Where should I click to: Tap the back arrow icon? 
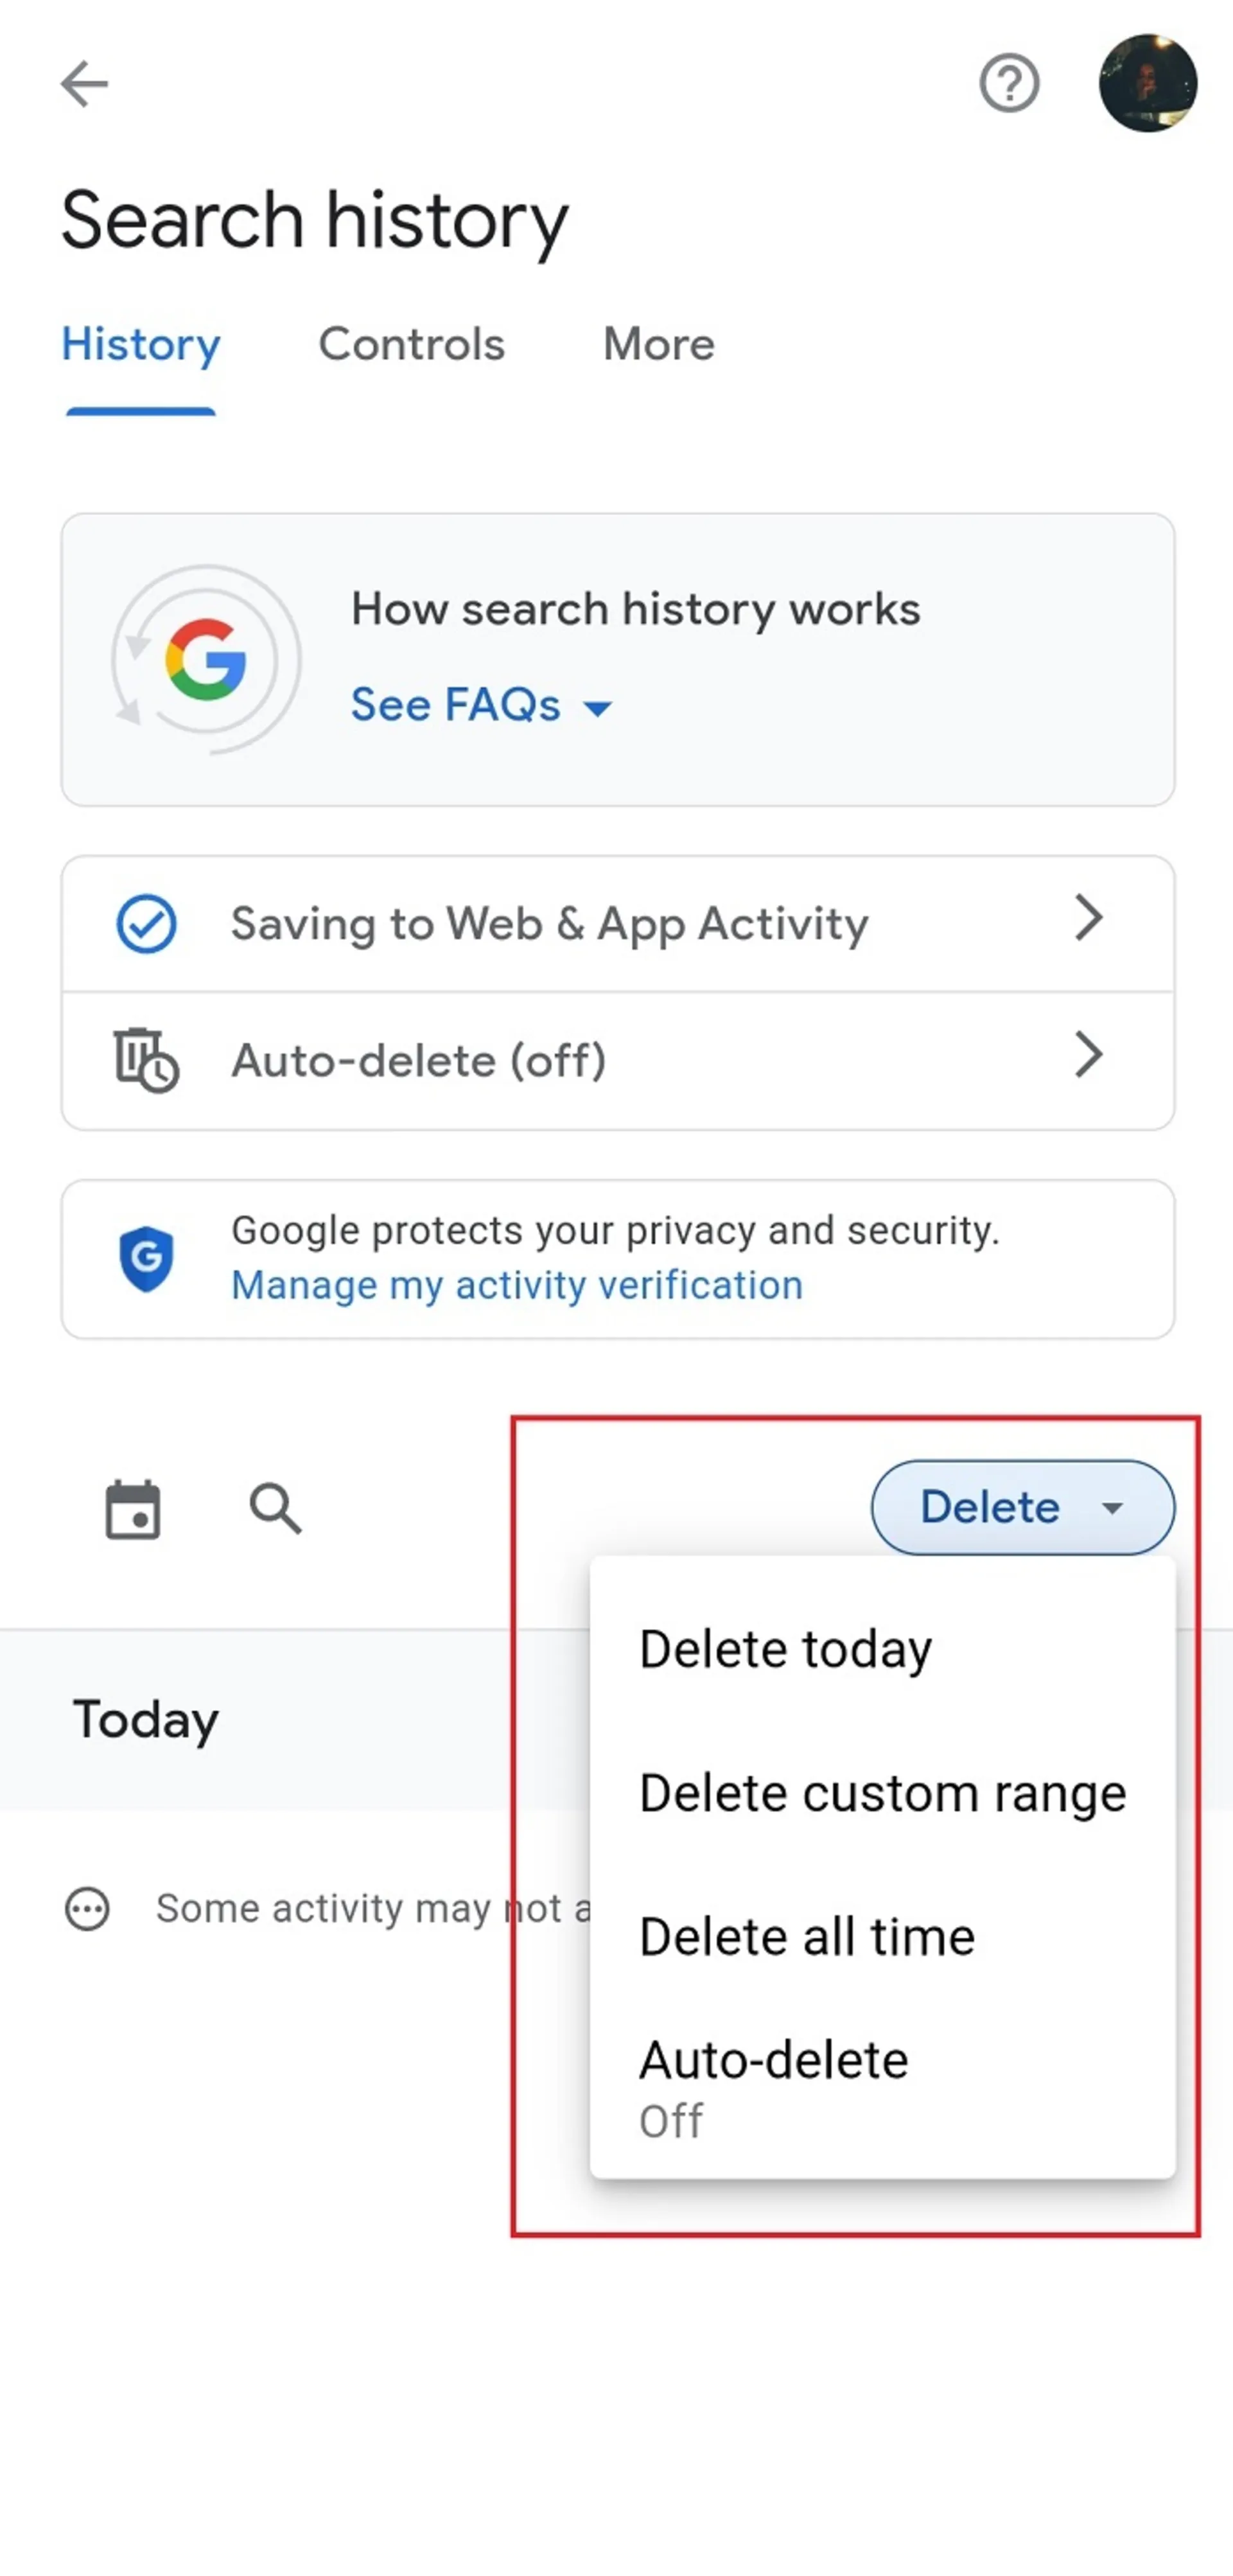click(84, 83)
